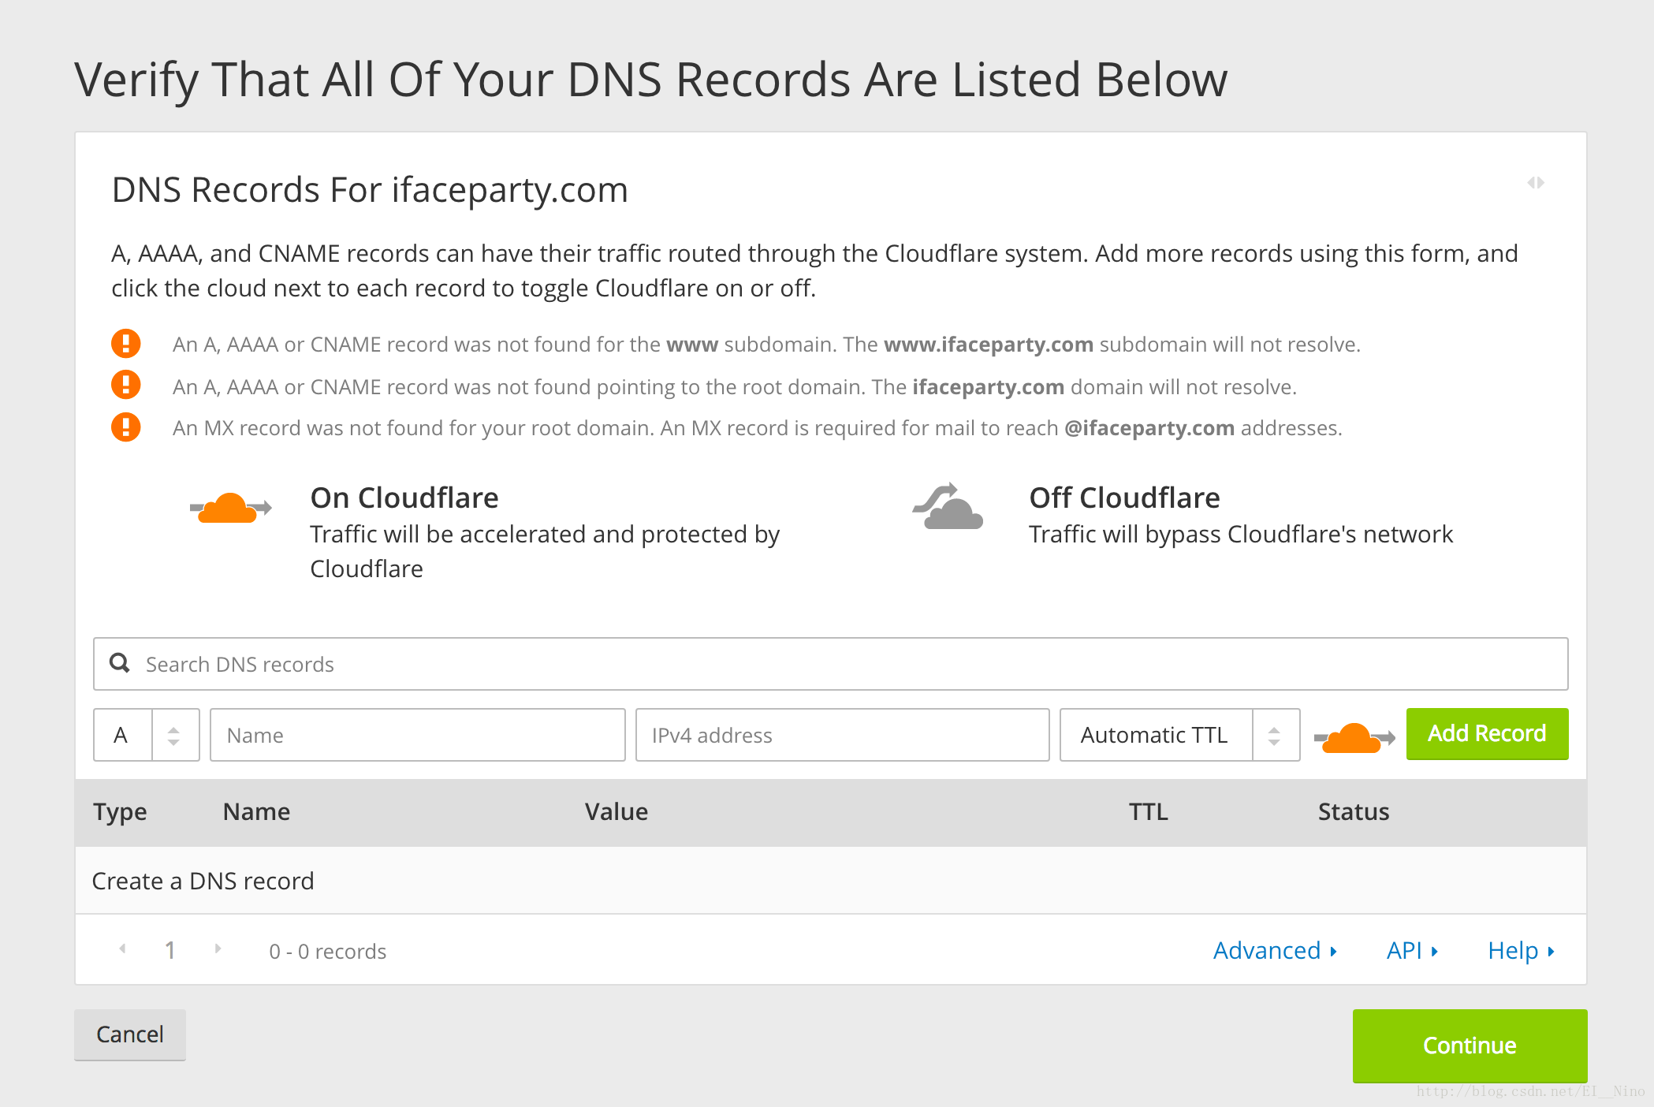The image size is (1654, 1107).
Task: Click into the IPv4 address field
Action: point(842,735)
